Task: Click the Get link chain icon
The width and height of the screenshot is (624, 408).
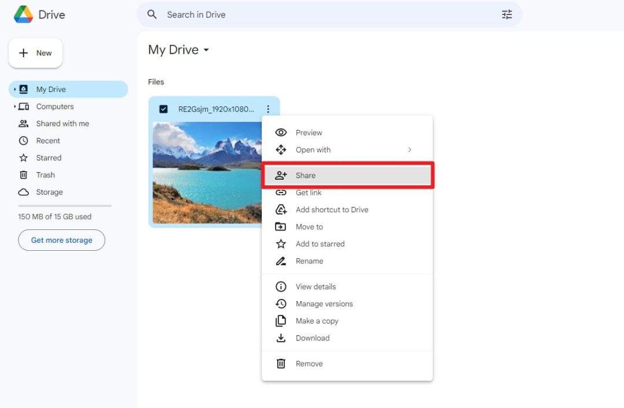Action: point(281,192)
